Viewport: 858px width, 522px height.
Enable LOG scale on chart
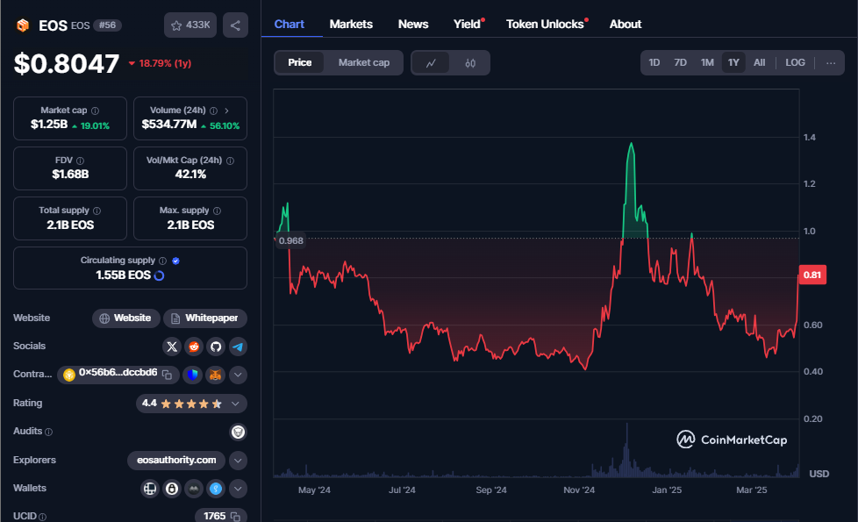(x=795, y=62)
